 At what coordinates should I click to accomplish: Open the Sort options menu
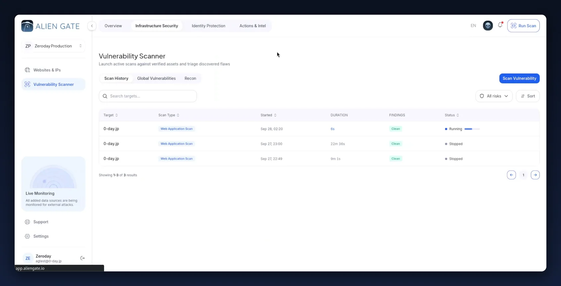(x=528, y=96)
